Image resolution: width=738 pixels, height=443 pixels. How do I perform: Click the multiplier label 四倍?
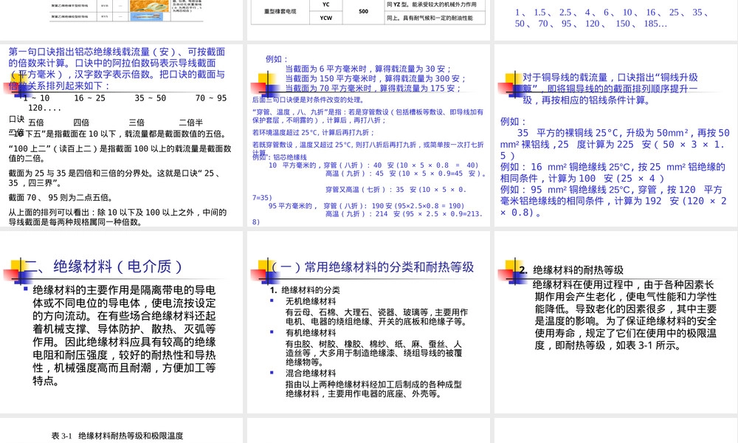[x=81, y=123]
